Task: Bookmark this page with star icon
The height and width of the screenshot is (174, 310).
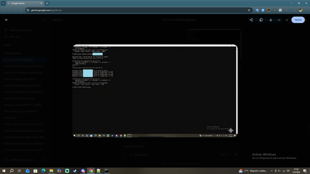Action: point(249,10)
